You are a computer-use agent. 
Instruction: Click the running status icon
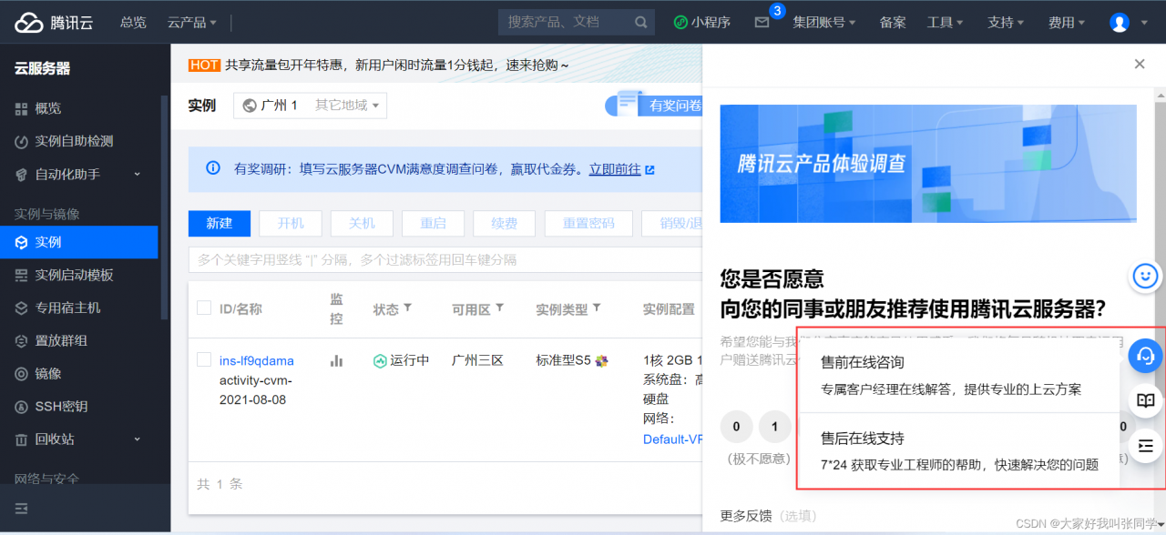[x=380, y=361]
